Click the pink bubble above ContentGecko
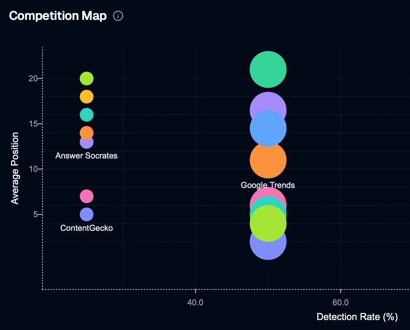This screenshot has width=410, height=330. coord(86,196)
